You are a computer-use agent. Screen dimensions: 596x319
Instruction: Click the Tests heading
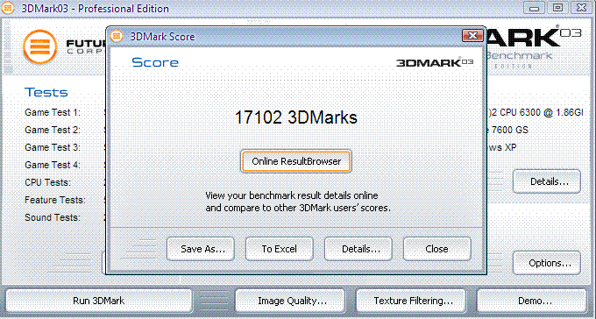(x=46, y=92)
